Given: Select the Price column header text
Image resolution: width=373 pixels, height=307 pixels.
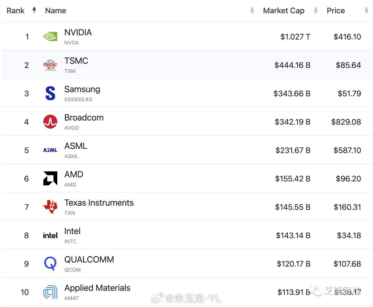Looking at the screenshot, I should (336, 11).
